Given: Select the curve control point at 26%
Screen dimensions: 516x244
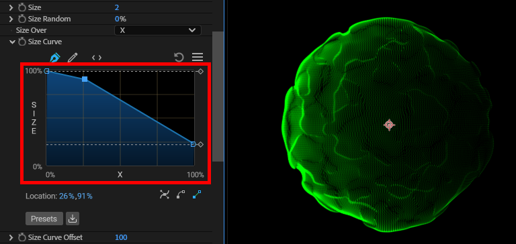Looking at the screenshot, I should (x=85, y=79).
